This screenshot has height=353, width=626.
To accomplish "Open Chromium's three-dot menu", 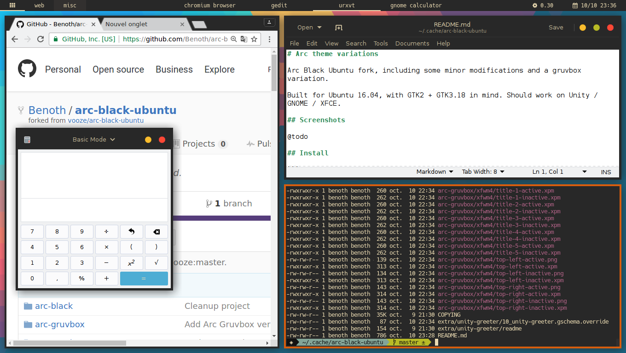I will click(x=269, y=39).
